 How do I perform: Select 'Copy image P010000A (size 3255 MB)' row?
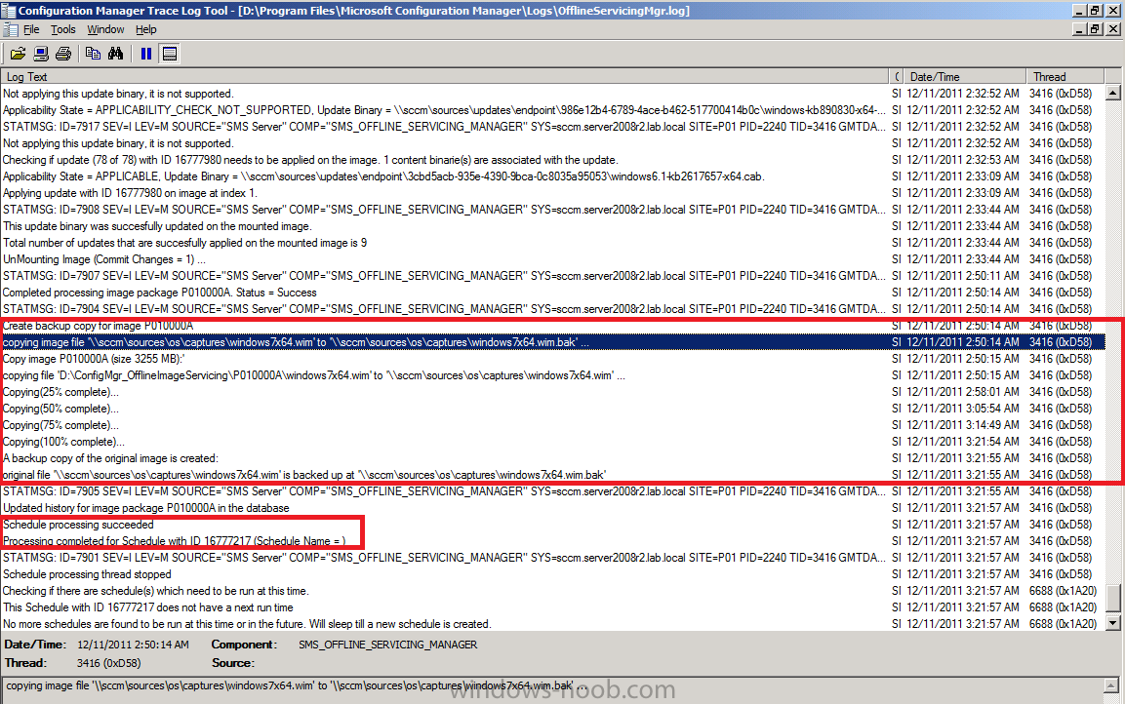552,359
